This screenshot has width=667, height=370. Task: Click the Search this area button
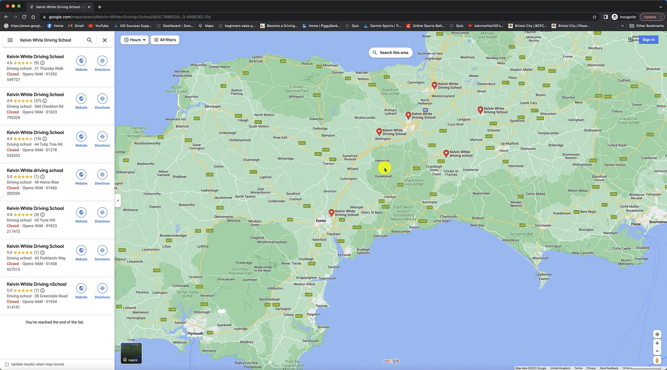pyautogui.click(x=390, y=53)
